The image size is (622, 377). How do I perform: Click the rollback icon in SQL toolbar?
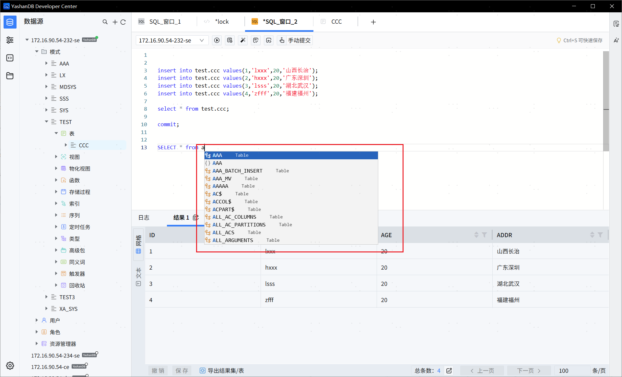pos(269,40)
